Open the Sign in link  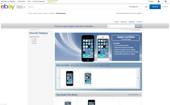tap(5, 1)
